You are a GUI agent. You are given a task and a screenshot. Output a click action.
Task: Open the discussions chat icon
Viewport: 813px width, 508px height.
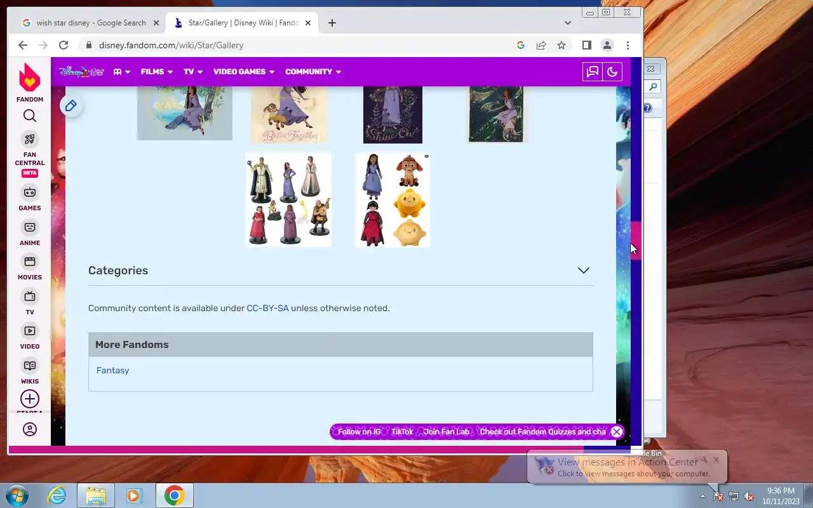coord(592,72)
